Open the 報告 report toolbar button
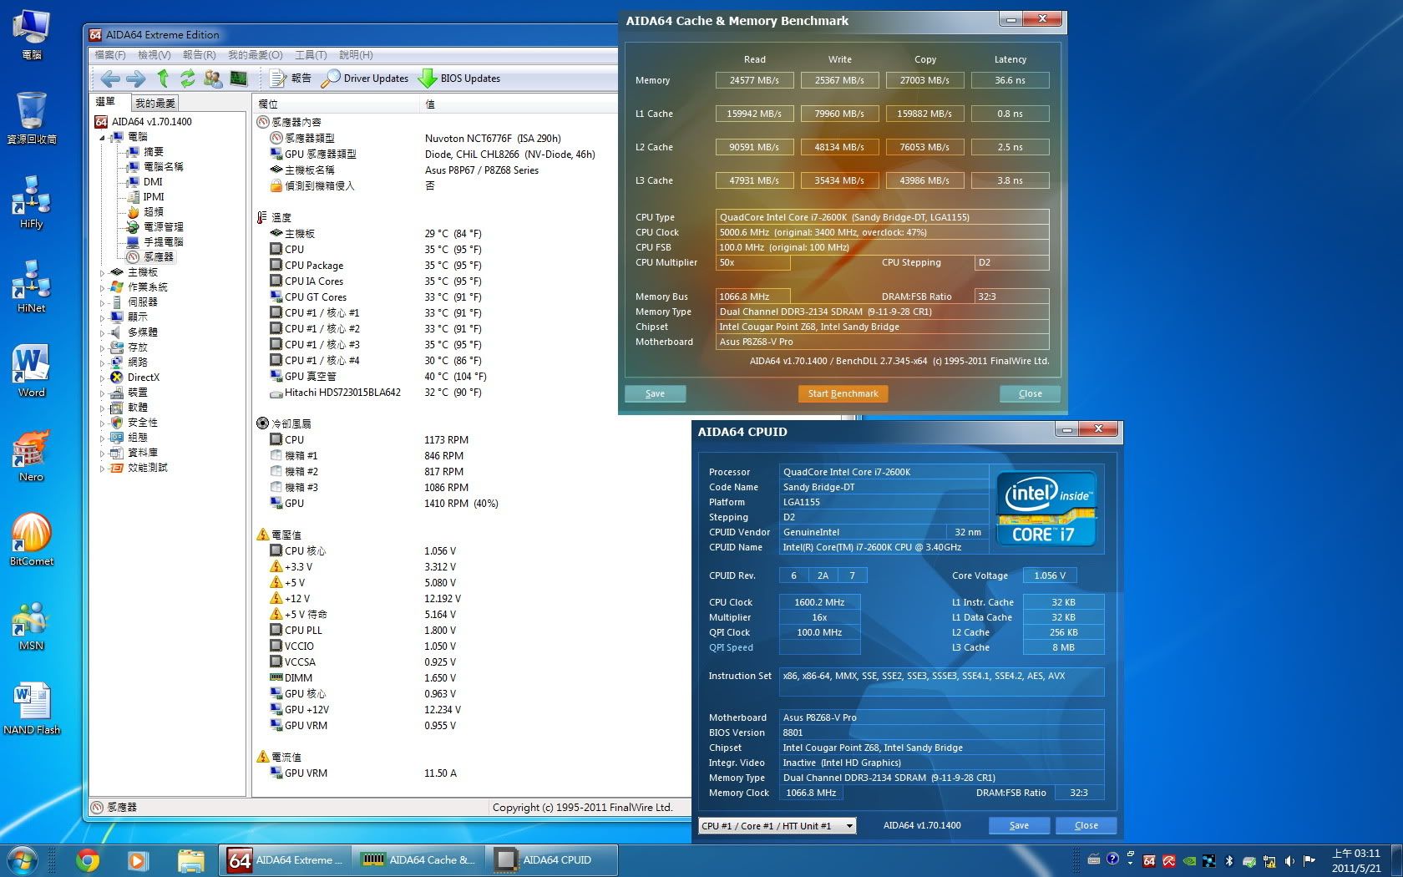The image size is (1403, 877). coord(291,79)
